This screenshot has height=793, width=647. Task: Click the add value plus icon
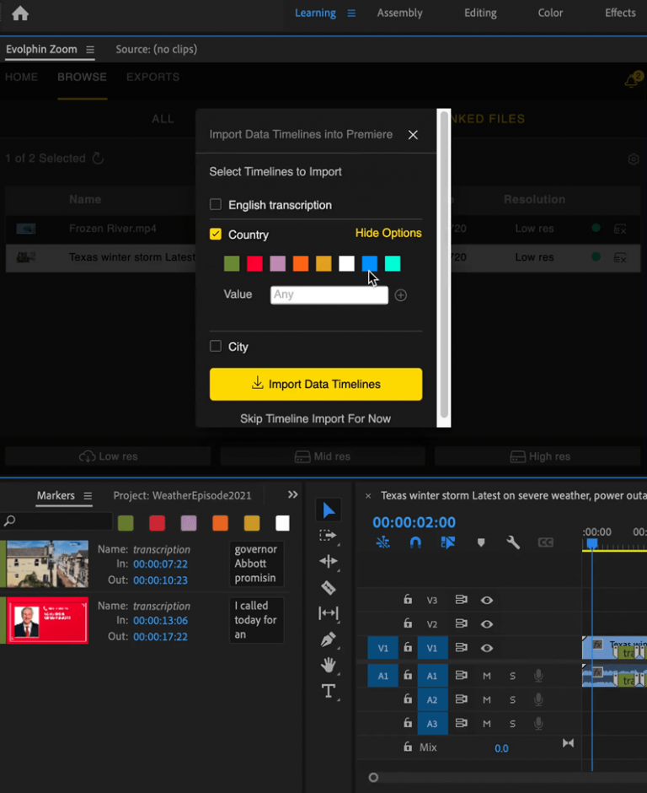pyautogui.click(x=401, y=295)
